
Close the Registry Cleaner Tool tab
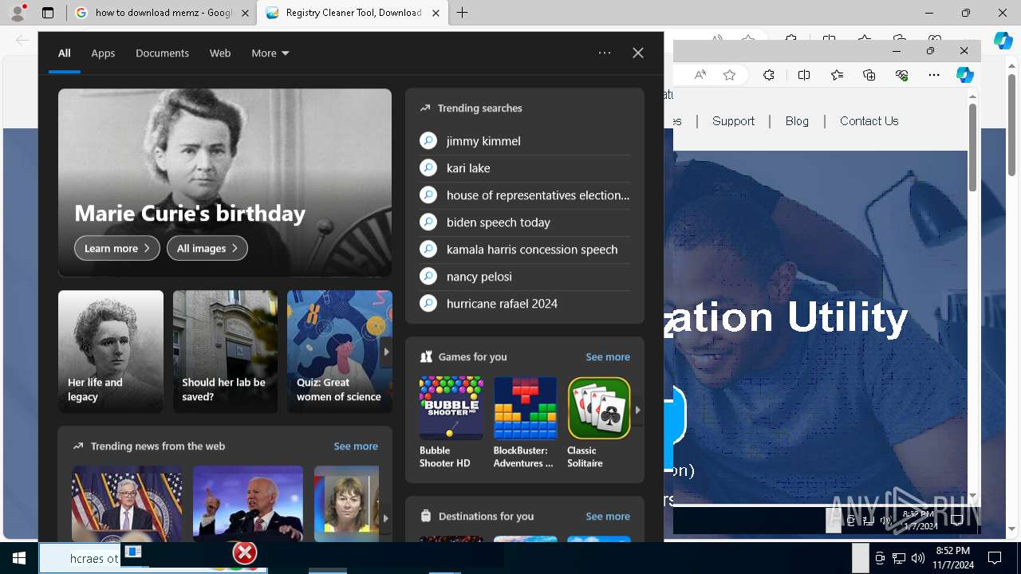click(x=436, y=13)
